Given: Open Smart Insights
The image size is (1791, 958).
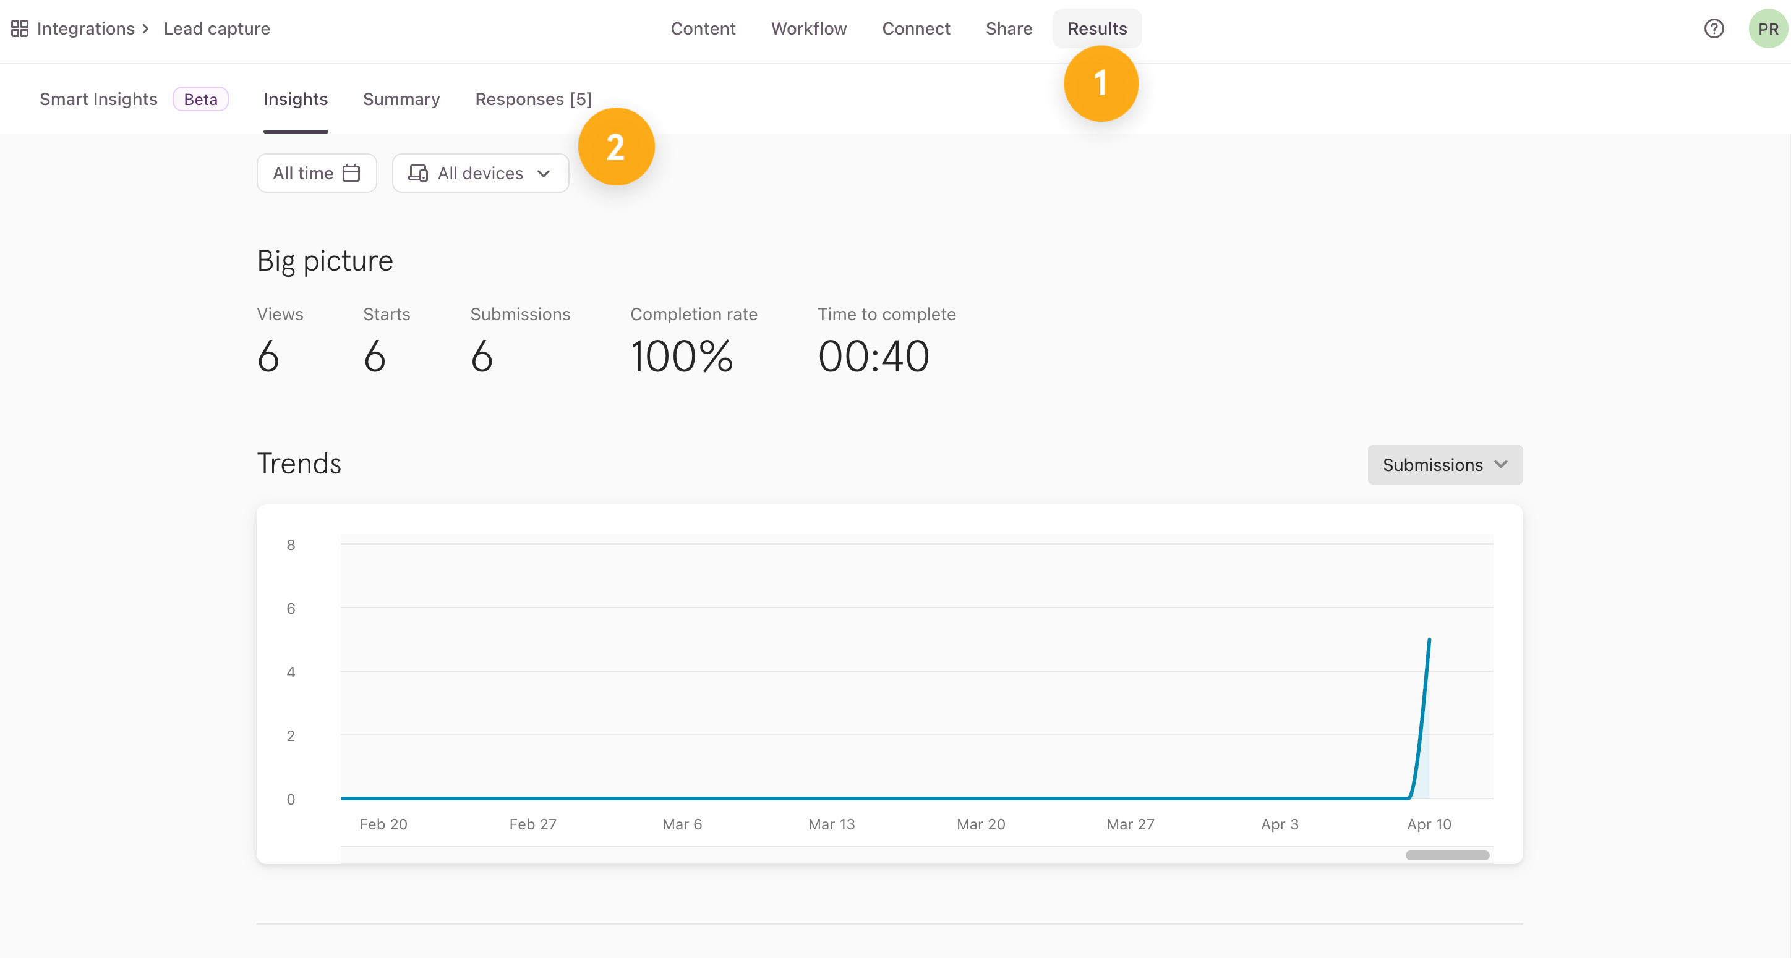Looking at the screenshot, I should point(99,100).
